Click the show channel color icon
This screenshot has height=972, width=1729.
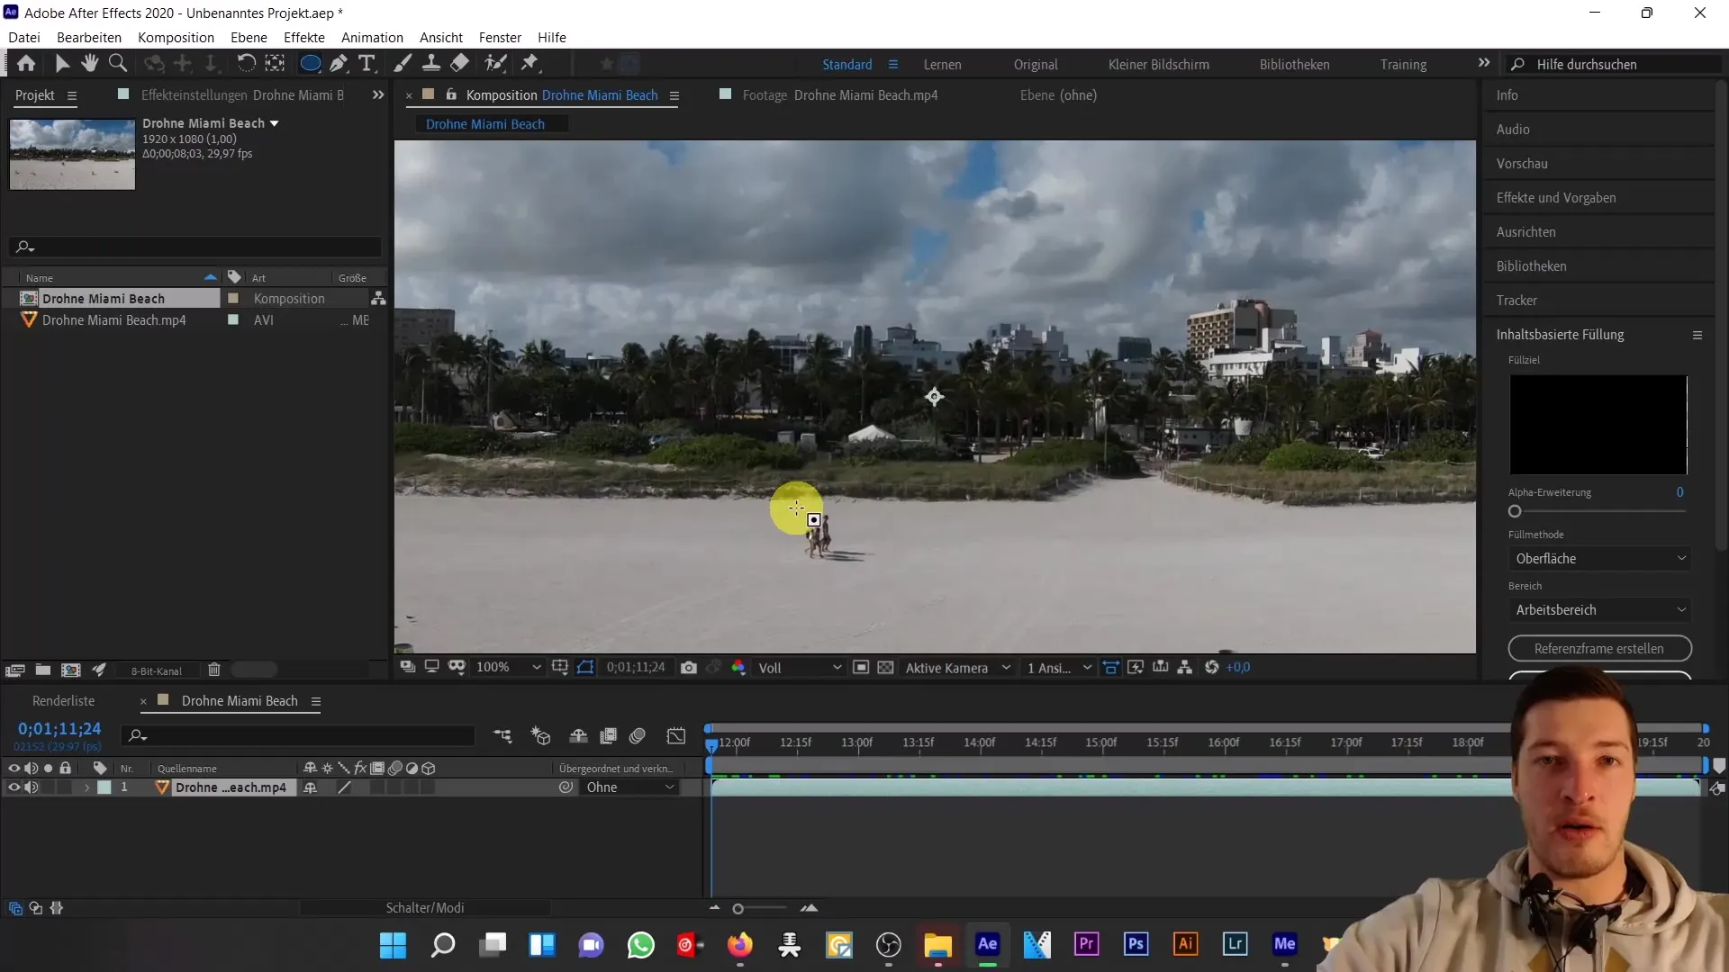pyautogui.click(x=738, y=668)
